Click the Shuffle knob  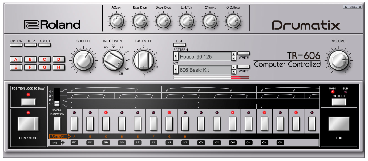point(83,60)
